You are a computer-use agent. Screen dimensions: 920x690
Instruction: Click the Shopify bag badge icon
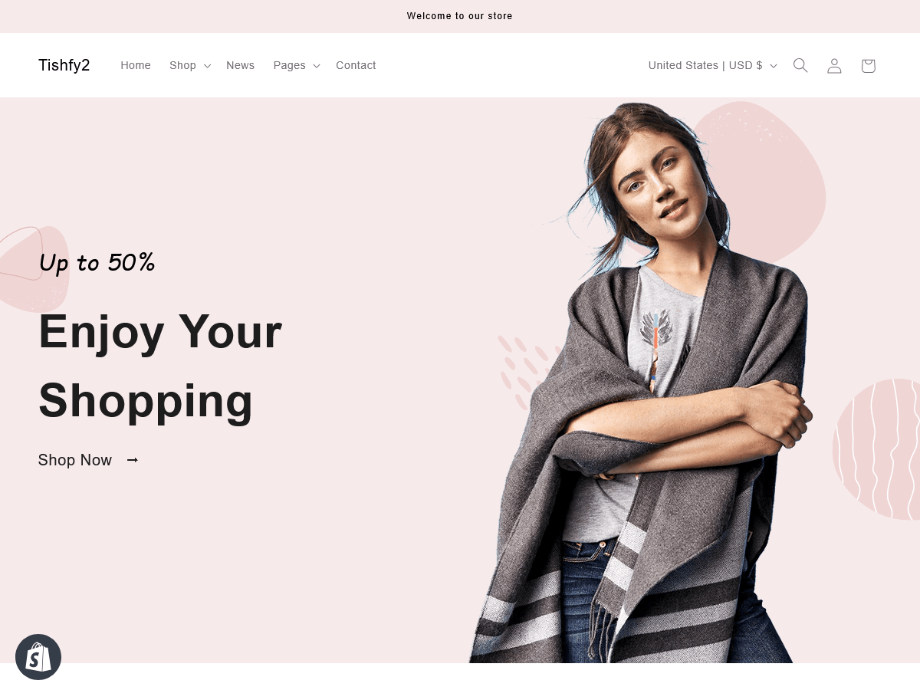[x=38, y=657]
